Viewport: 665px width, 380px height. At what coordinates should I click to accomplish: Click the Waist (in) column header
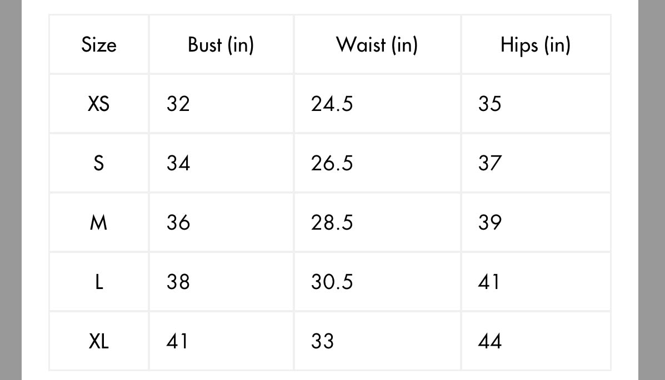point(377,44)
